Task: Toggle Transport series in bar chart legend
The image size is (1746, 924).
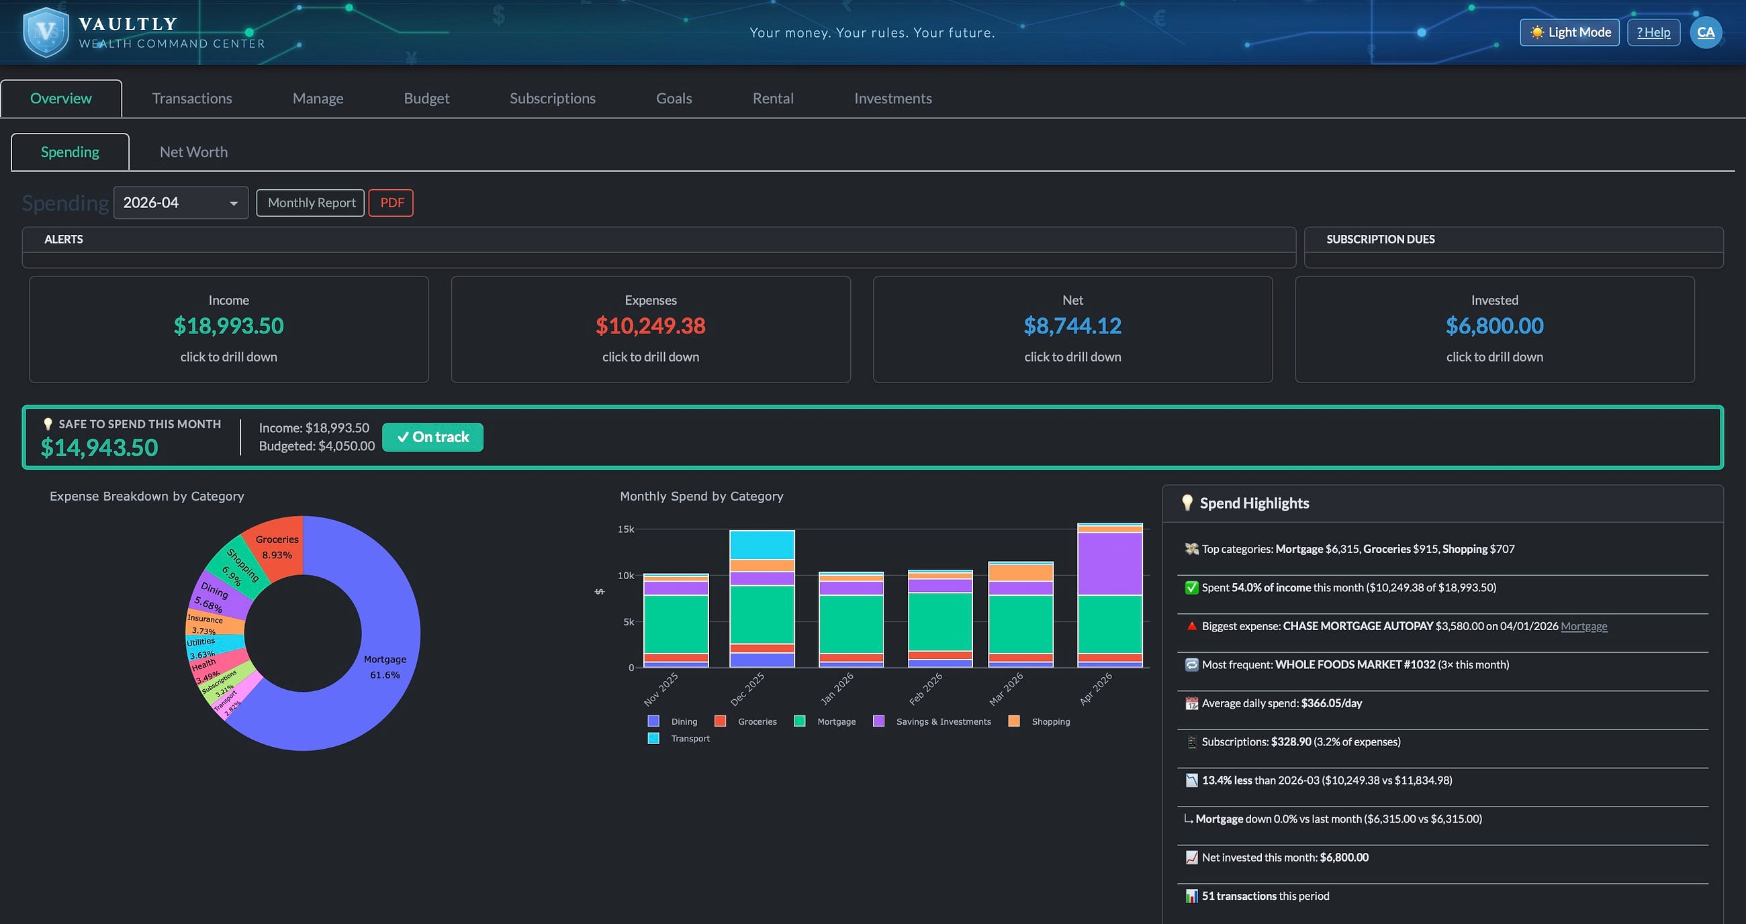Action: click(678, 738)
